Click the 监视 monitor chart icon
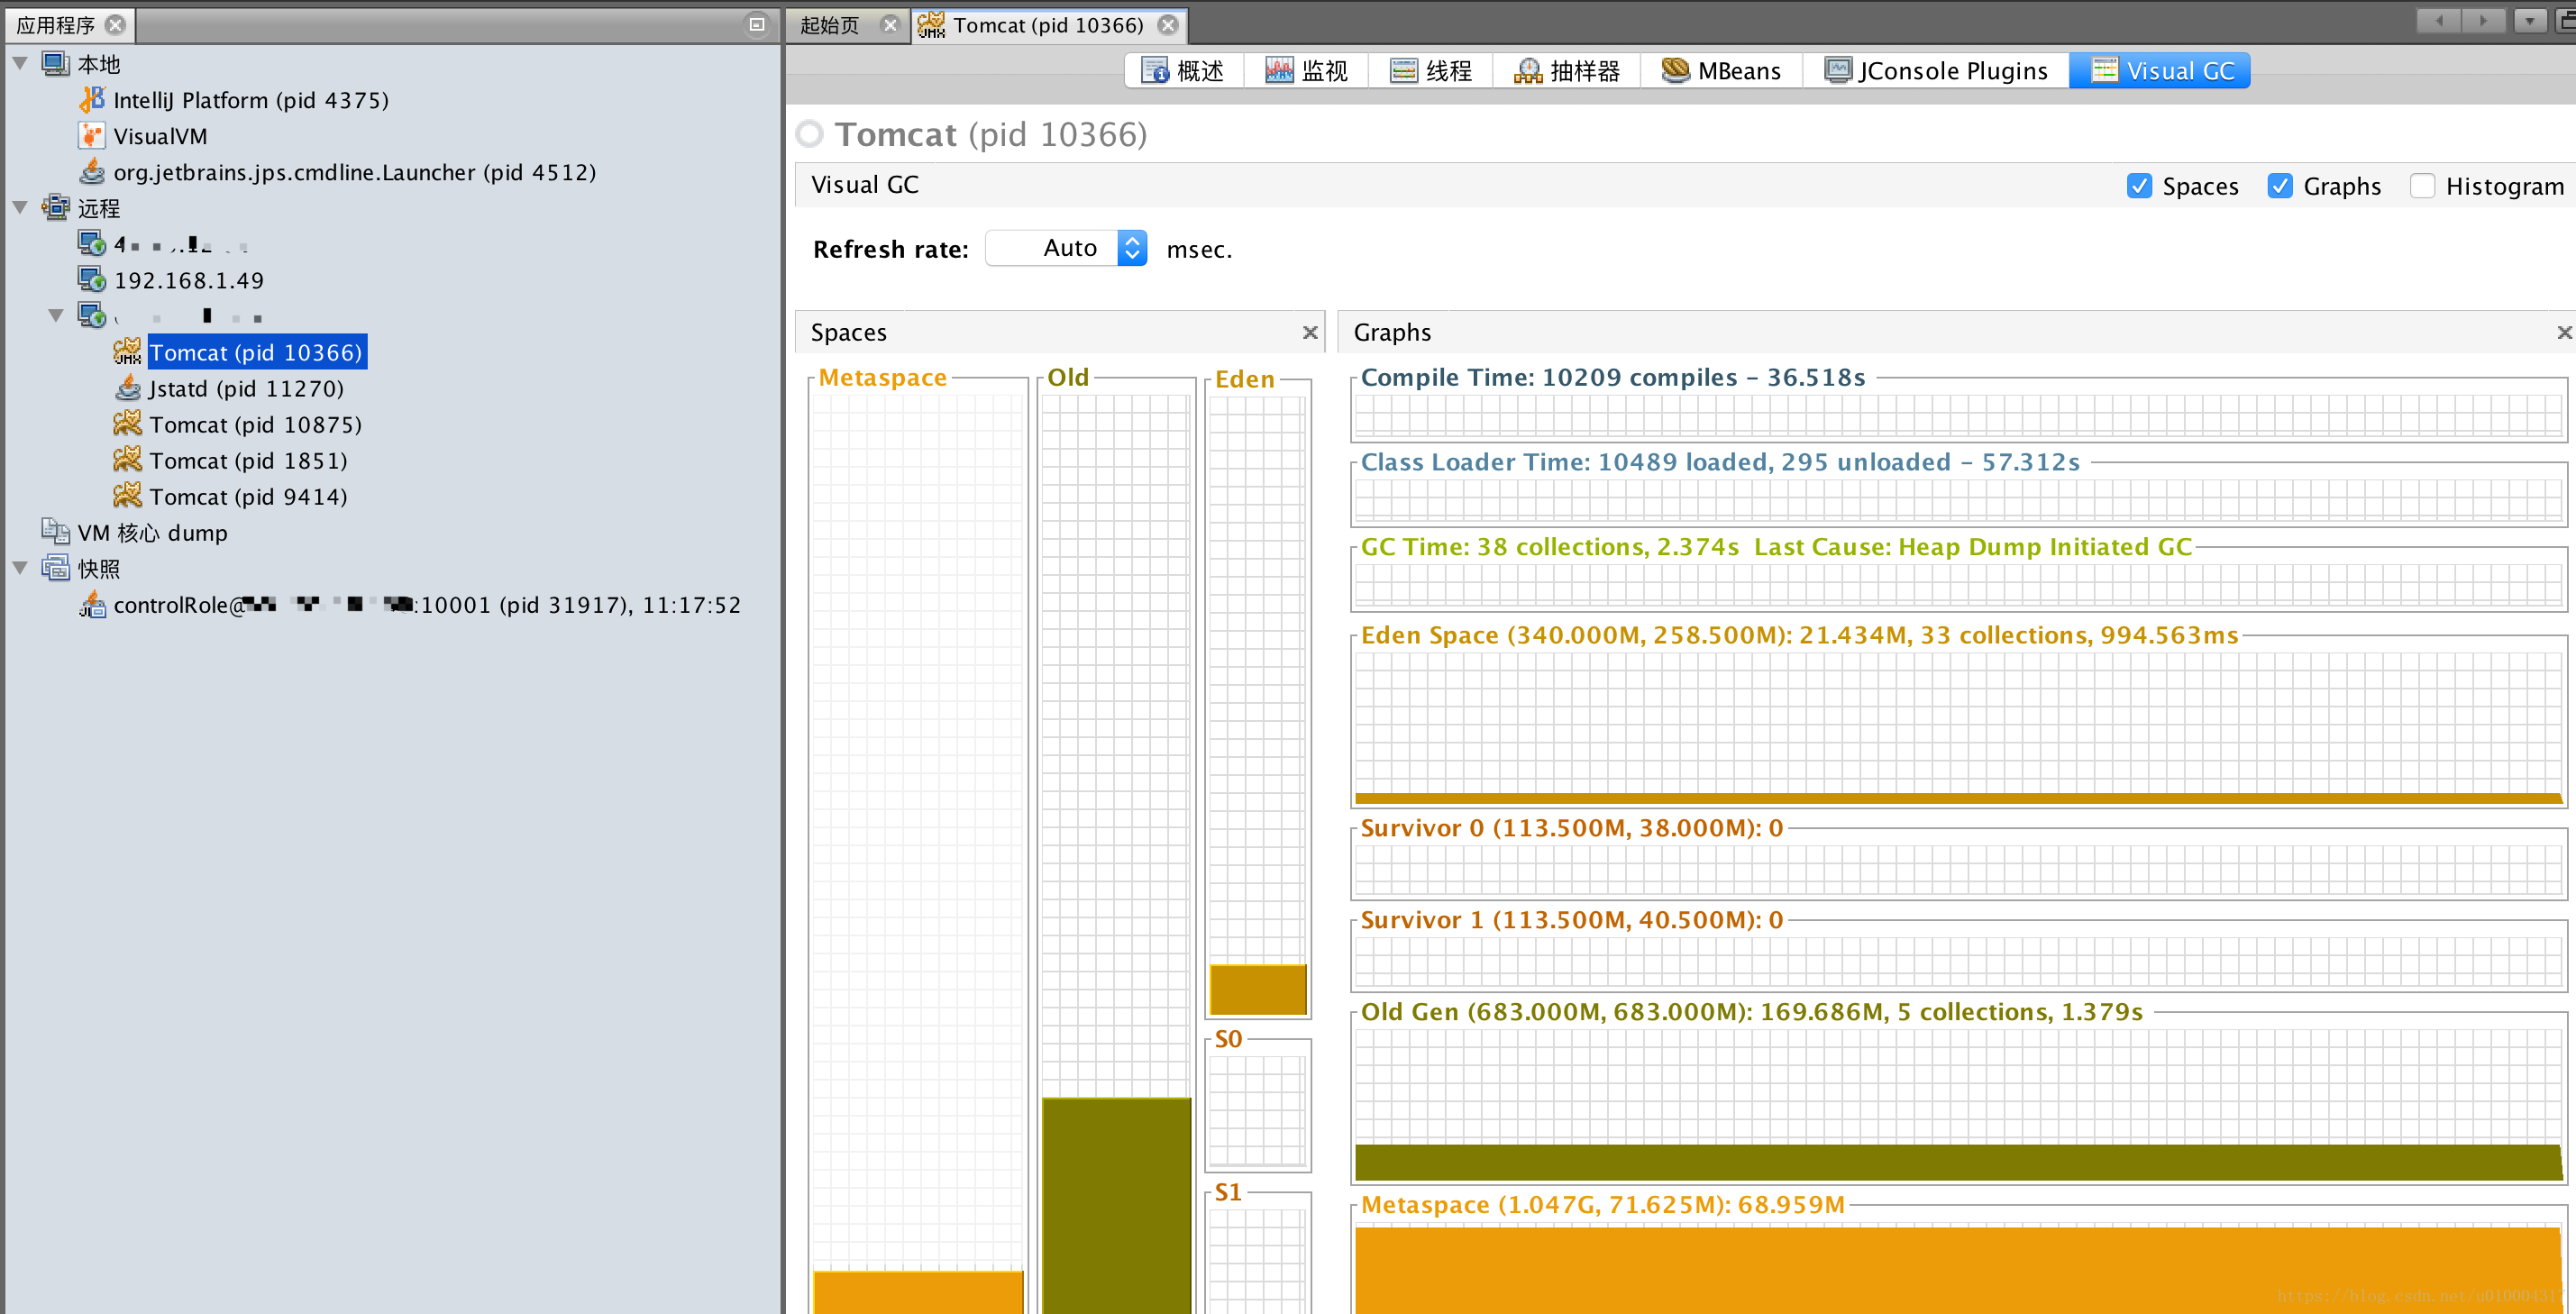The image size is (2576, 1314). [x=1279, y=70]
